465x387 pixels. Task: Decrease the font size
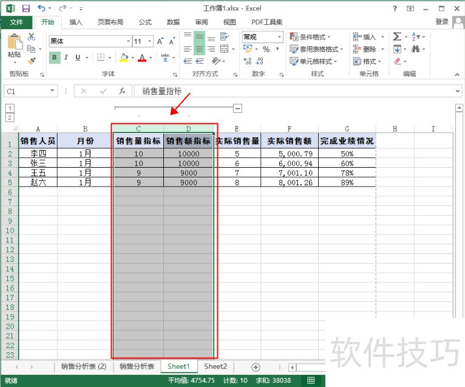coord(172,41)
